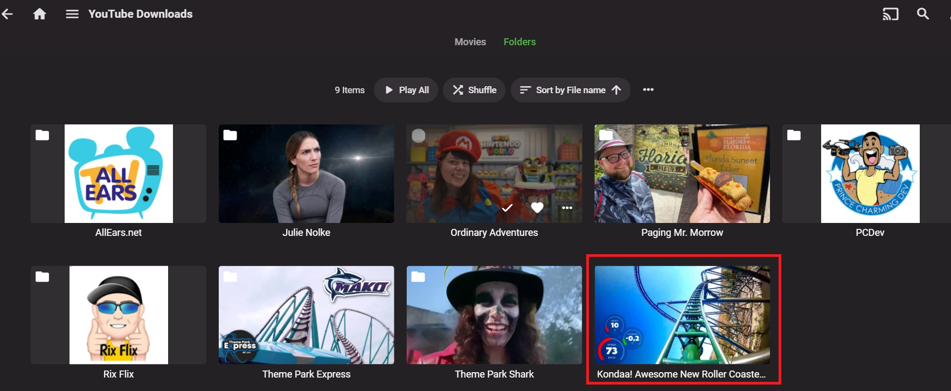Click the Play All button

pos(406,90)
